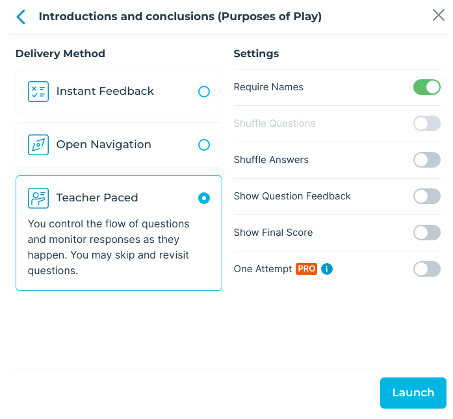Enable the Show Question Feedback toggle
453x419 pixels.
(427, 196)
